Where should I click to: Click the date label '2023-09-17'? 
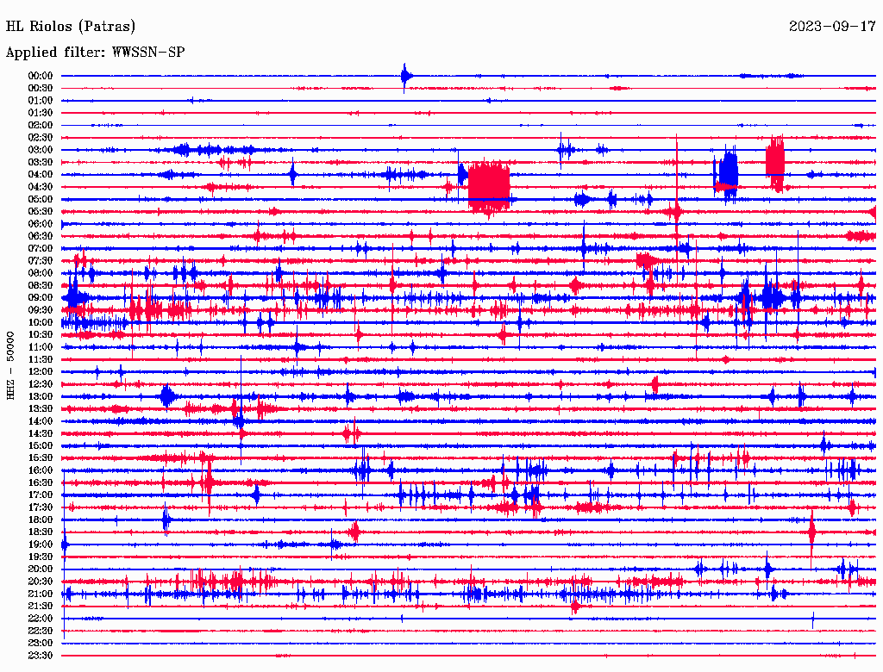832,27
